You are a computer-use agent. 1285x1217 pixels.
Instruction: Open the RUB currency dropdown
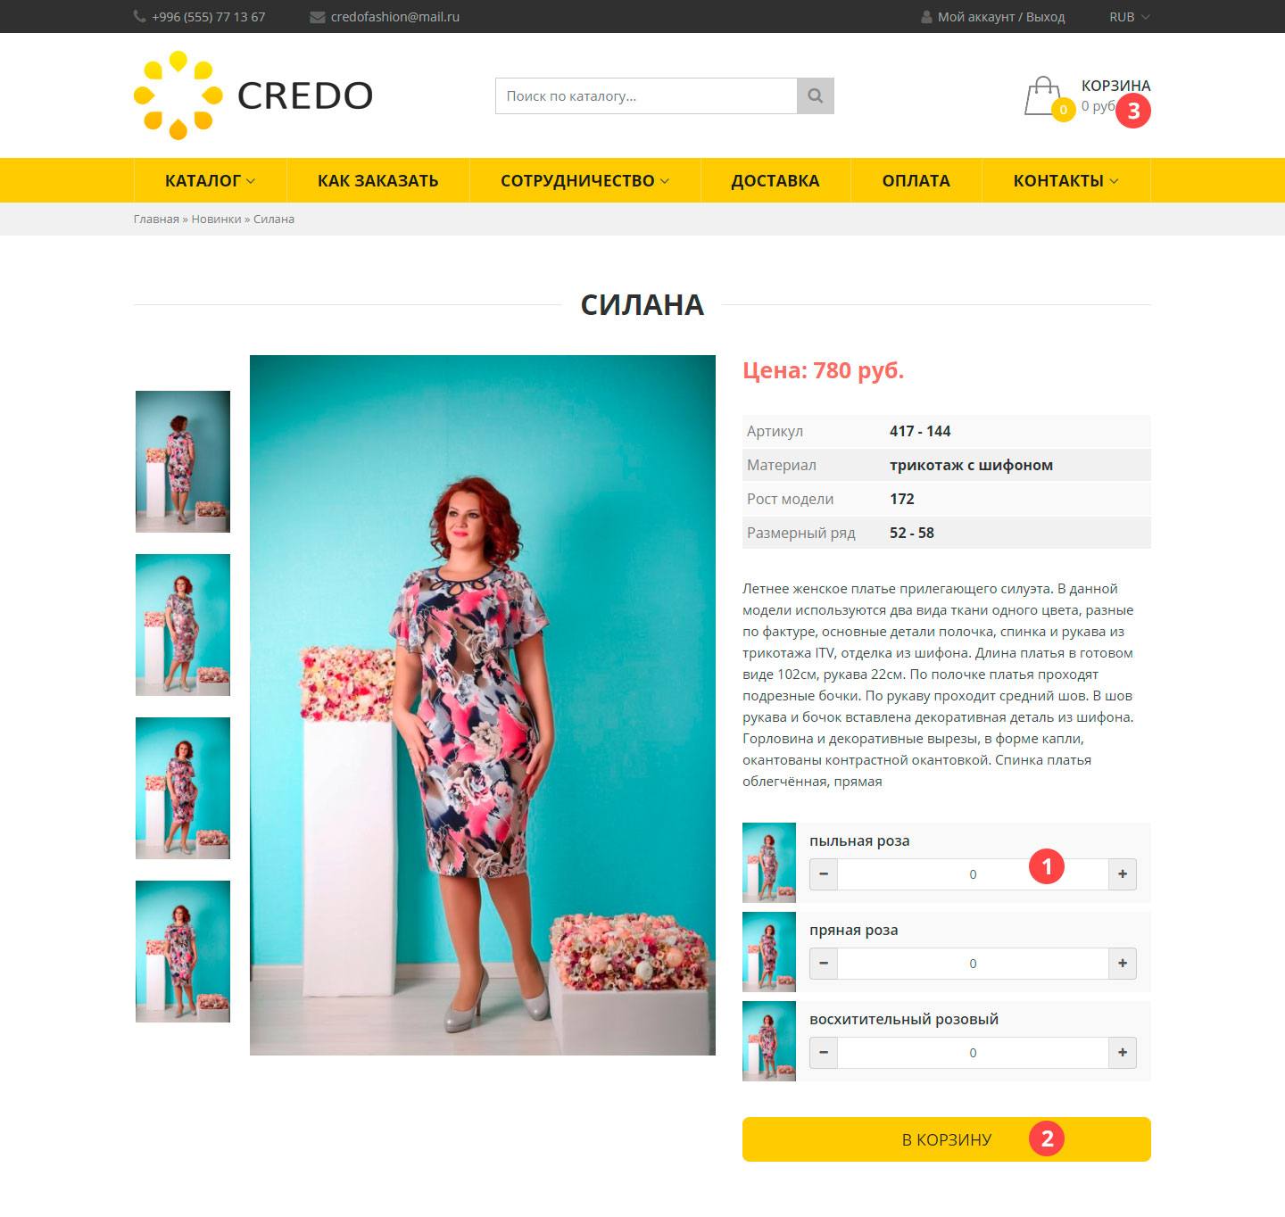[1130, 17]
